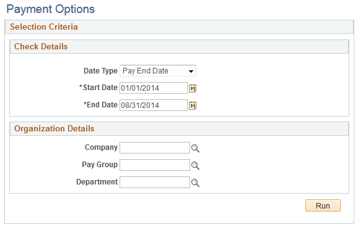Click the Pay Group lookup magnifier icon

click(x=195, y=165)
